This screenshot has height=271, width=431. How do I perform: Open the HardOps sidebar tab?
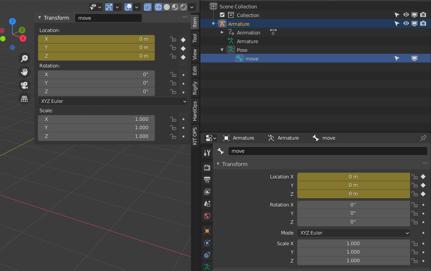click(x=195, y=111)
